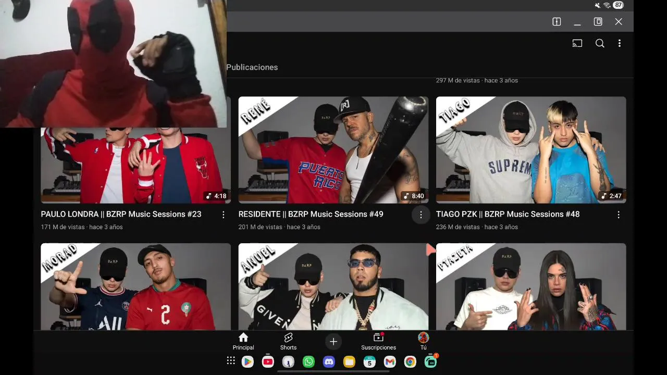The image size is (667, 375).
Task: Switch to the Publicaciones channel tab
Action: [252, 67]
